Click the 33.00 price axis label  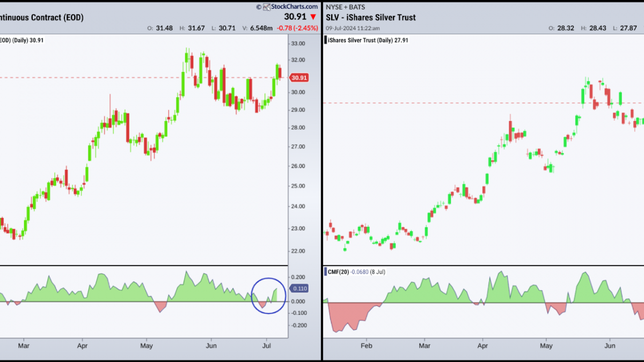click(297, 43)
